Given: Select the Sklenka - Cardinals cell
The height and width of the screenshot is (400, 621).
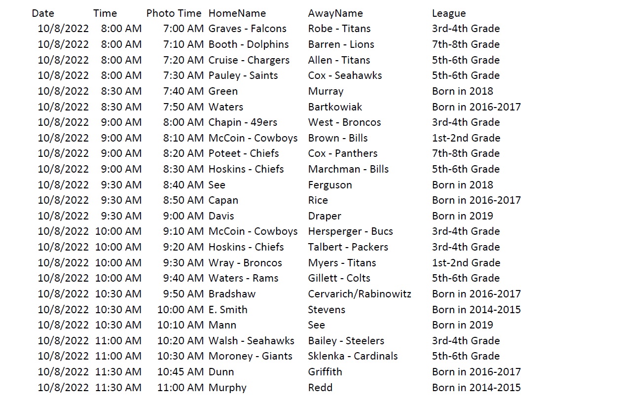Looking at the screenshot, I should tap(353, 356).
